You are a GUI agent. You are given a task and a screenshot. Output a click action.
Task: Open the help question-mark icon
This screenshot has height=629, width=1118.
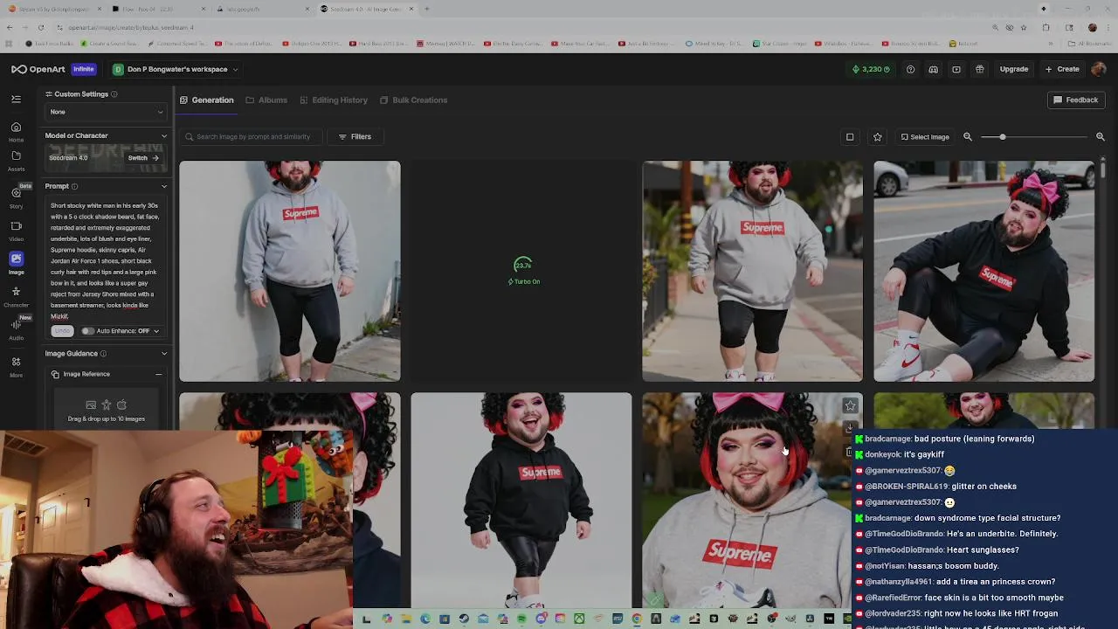click(910, 69)
